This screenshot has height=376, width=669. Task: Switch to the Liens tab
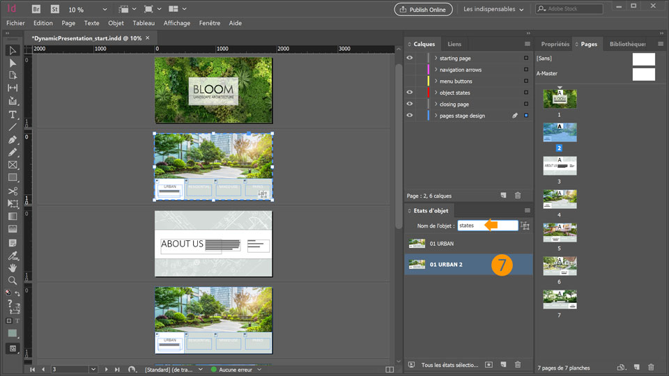(x=454, y=44)
